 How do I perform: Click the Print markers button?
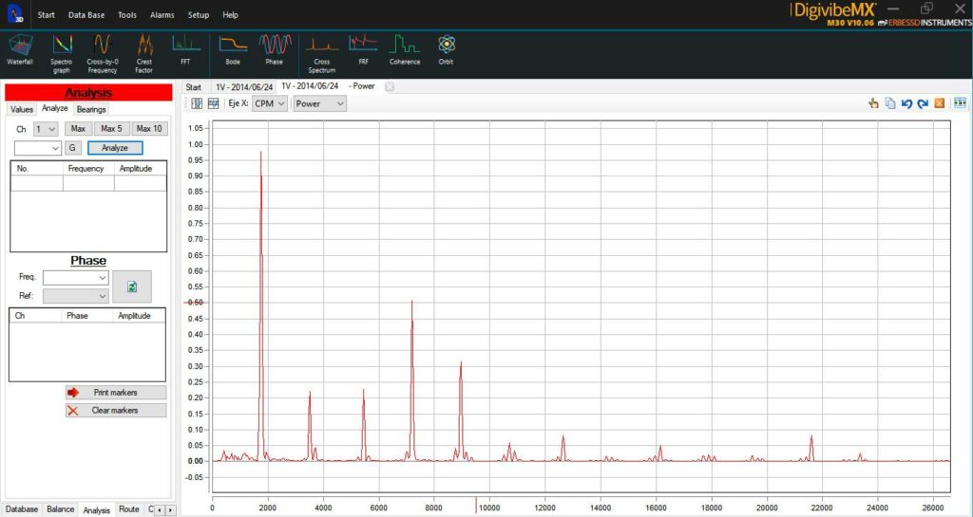[116, 393]
